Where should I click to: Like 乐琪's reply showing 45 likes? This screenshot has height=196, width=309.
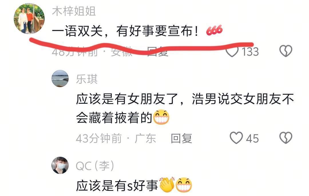click(236, 138)
